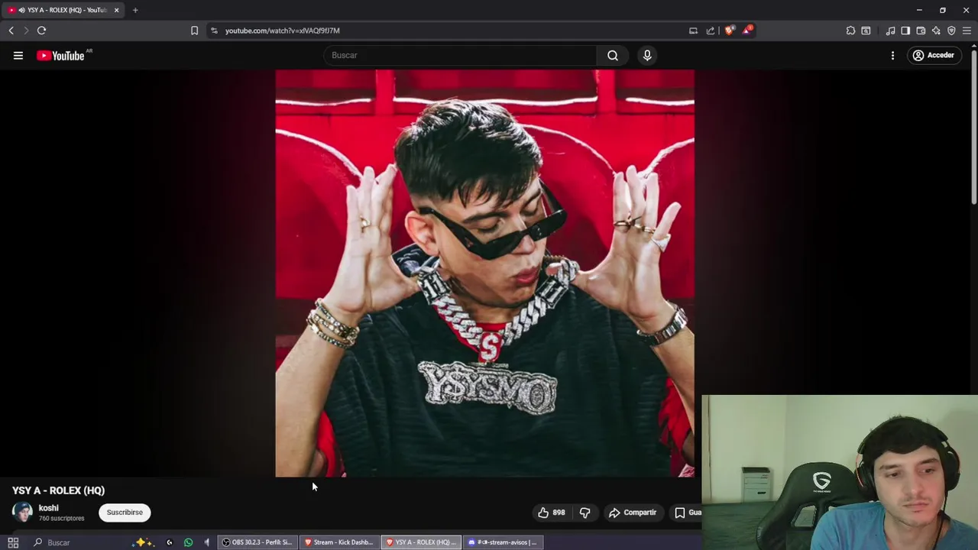Open the extensions puzzle icon
The width and height of the screenshot is (978, 550).
850,31
